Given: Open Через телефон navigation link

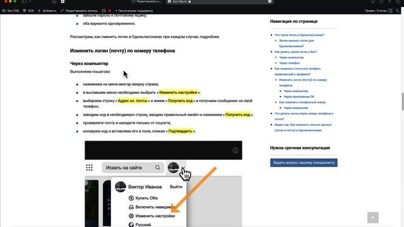Looking at the screenshot, I should [x=289, y=63].
